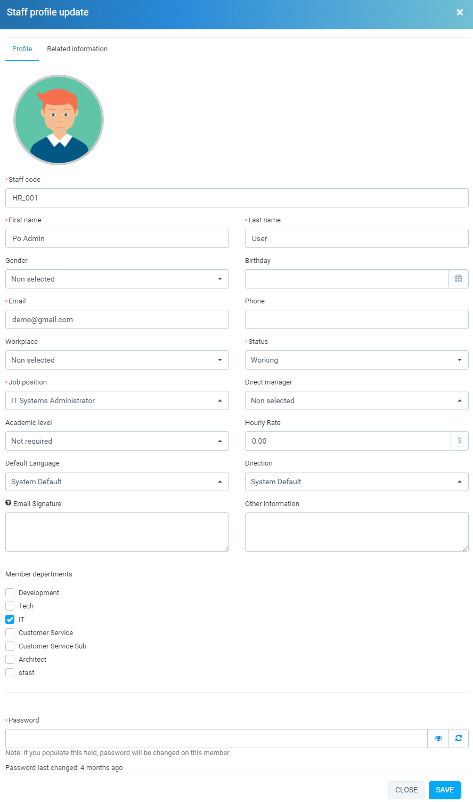Image resolution: width=473 pixels, height=802 pixels.
Task: Select the Direct manager selector
Action: [356, 400]
